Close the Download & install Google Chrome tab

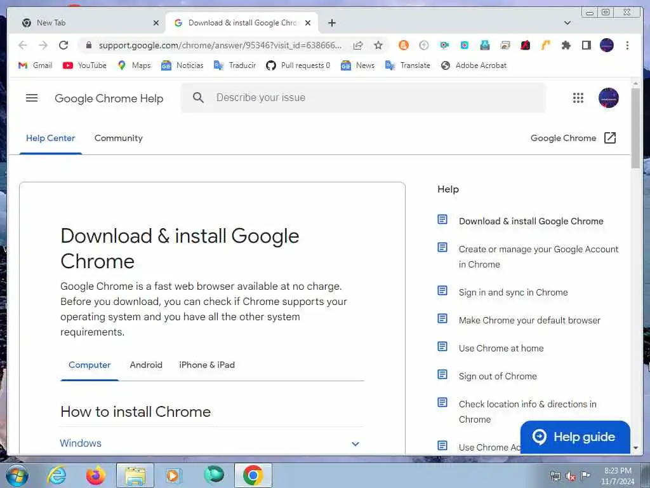coord(308,23)
